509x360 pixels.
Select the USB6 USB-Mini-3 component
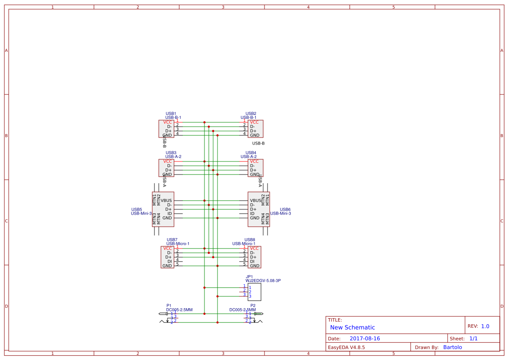[x=258, y=209]
